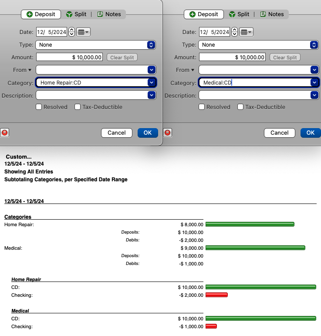The image size is (321, 336).
Task: Open the calendar picker in left dialog
Action: click(84, 32)
